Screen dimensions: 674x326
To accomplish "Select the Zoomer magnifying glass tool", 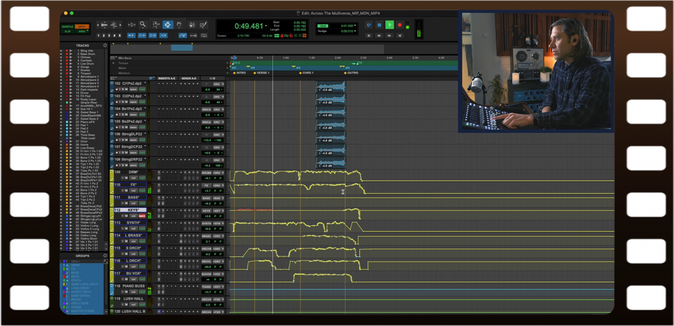I will tap(143, 25).
